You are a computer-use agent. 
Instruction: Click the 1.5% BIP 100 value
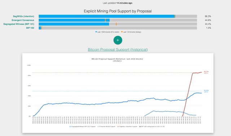pos(209,28)
